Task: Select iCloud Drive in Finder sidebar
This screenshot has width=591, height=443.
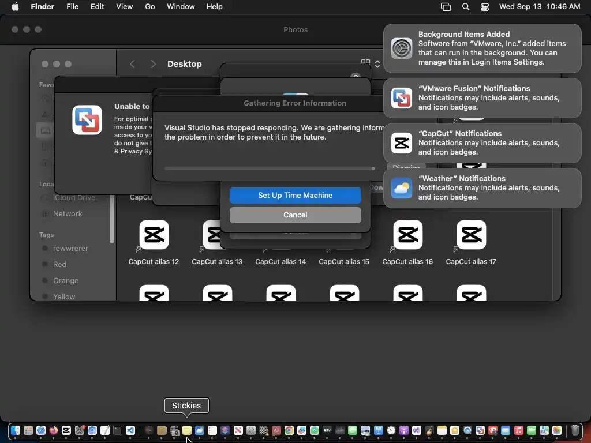Action: coord(74,198)
